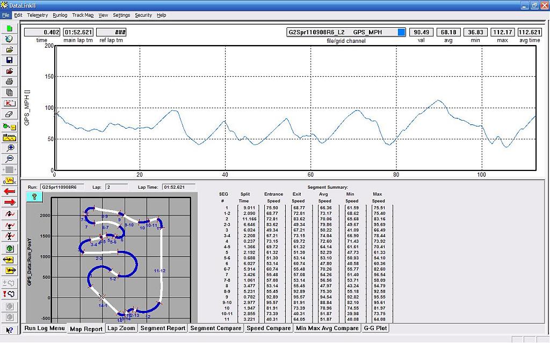Click the main lap time field
550x343 pixels.
click(78, 32)
